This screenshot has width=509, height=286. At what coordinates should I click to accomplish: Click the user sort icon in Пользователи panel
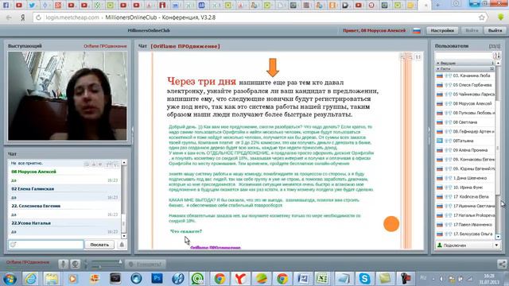pyautogui.click(x=496, y=56)
